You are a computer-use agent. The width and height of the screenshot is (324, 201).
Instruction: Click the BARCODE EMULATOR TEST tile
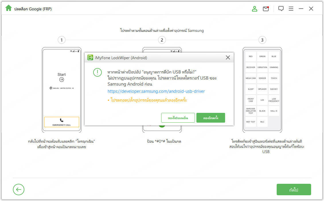(251, 111)
